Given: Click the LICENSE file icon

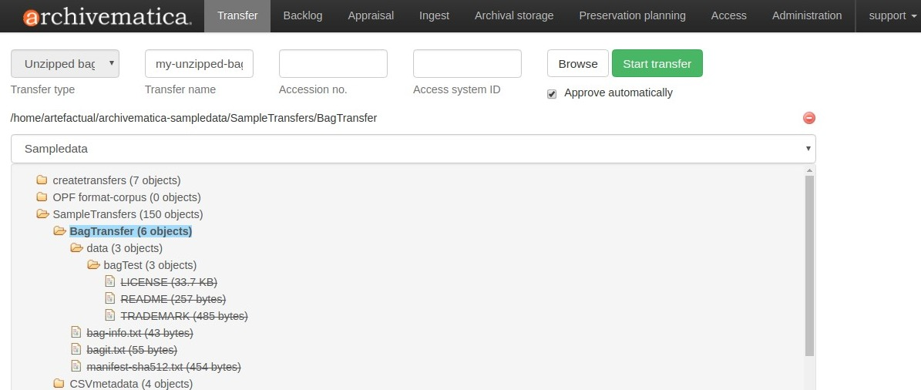Looking at the screenshot, I should [x=110, y=282].
